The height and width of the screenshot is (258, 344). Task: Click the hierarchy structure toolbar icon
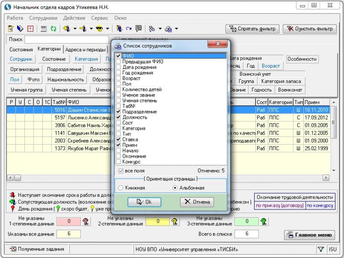[152, 28]
